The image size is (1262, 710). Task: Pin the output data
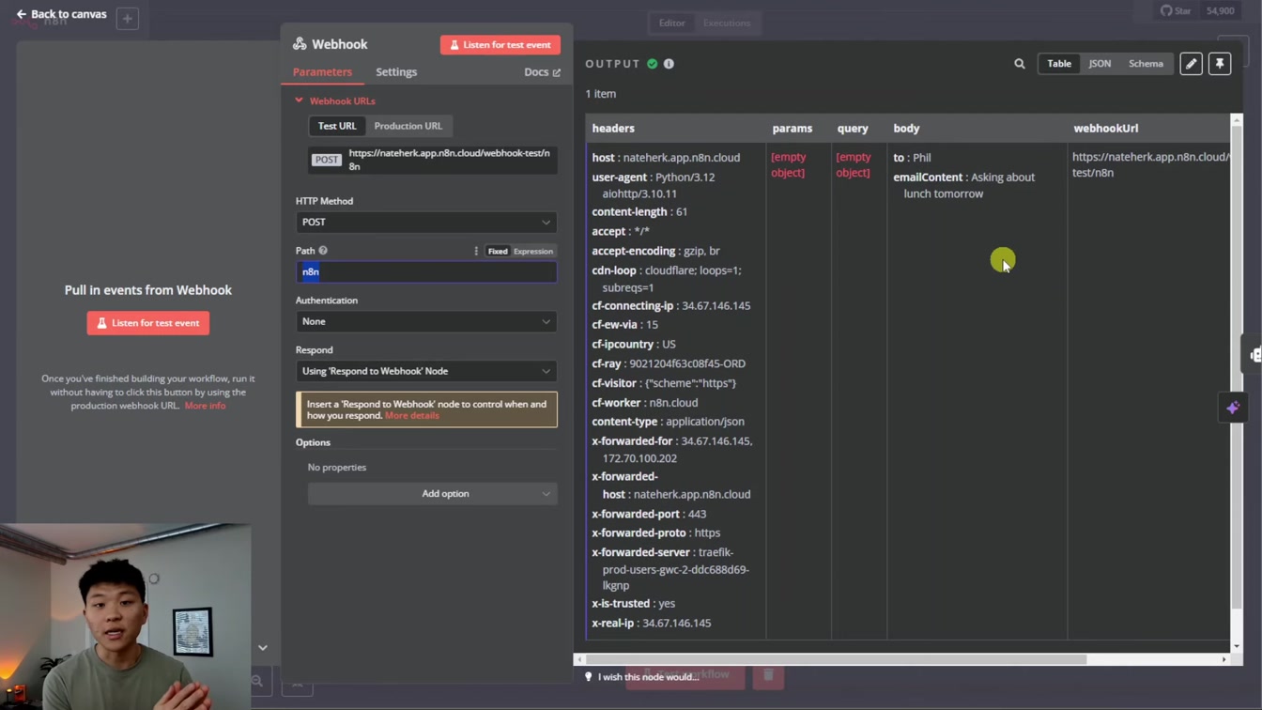(x=1220, y=64)
